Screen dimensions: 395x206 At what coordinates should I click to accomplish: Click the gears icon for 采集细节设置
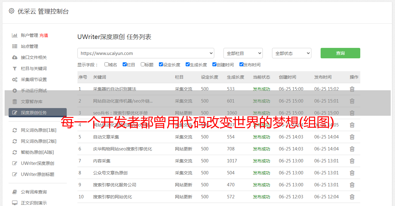[x=14, y=80]
